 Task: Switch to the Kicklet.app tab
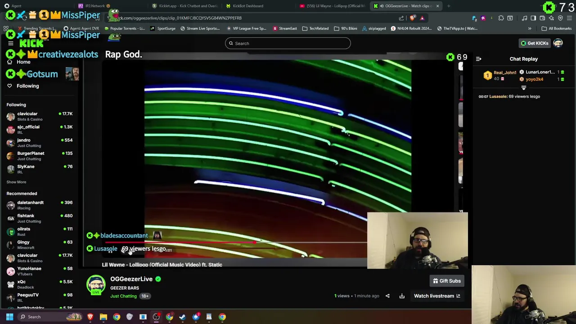tap(184, 6)
